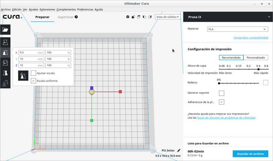Select the model on the build plate

coord(92,92)
